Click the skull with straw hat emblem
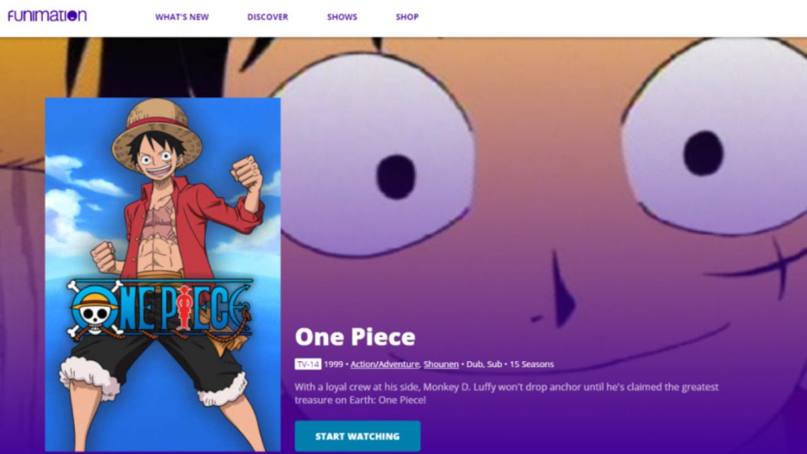 coord(93,310)
